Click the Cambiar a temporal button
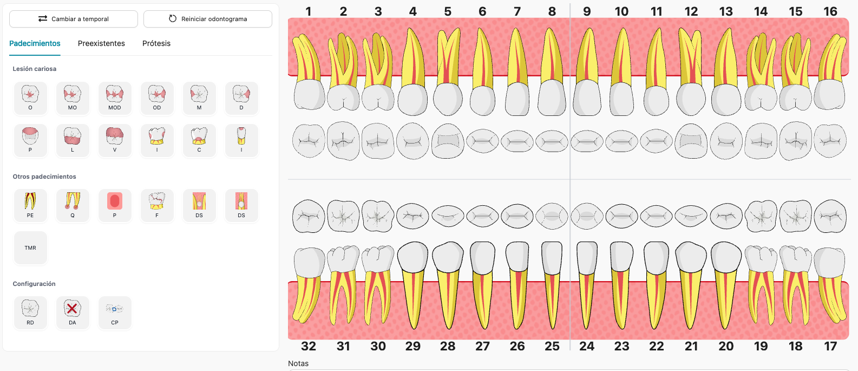Image resolution: width=858 pixels, height=371 pixels. click(x=74, y=19)
